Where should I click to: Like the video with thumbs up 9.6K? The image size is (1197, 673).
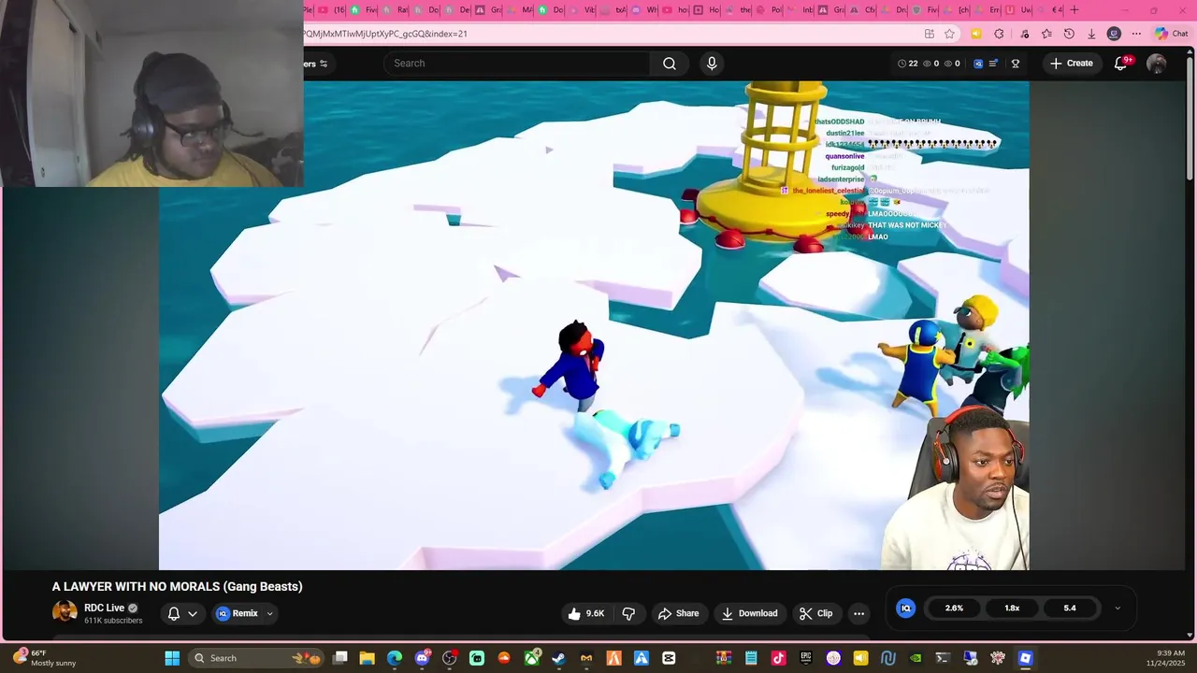click(586, 613)
